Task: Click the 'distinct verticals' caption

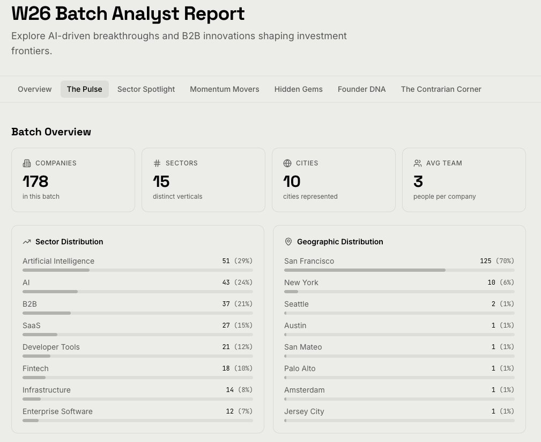Action: click(177, 196)
